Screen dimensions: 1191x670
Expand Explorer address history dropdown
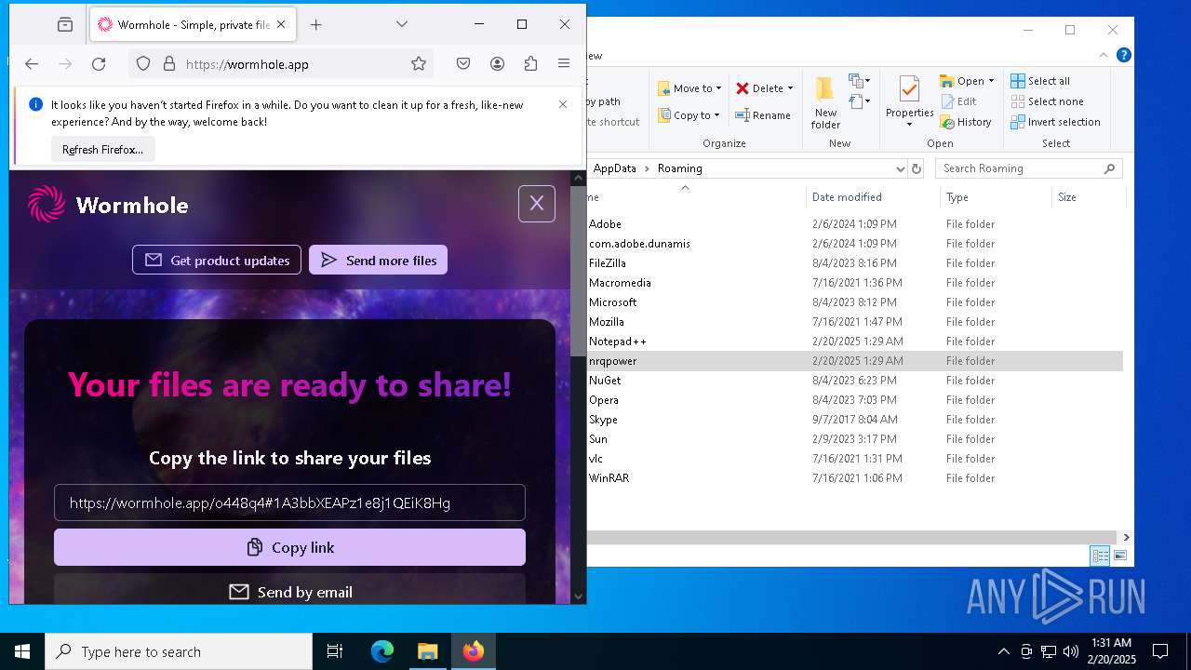coord(900,168)
